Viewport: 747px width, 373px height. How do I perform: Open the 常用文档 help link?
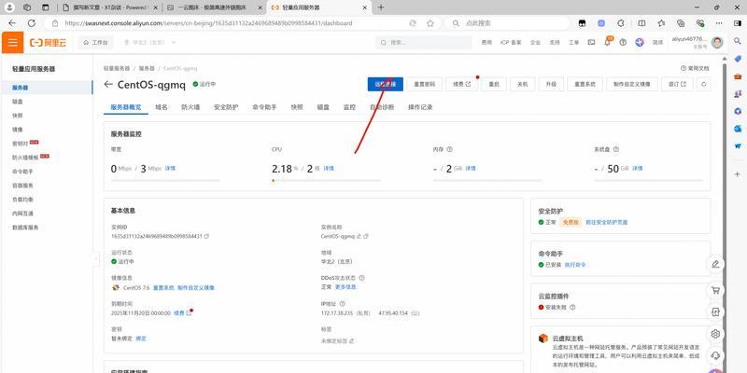pyautogui.click(x=695, y=68)
